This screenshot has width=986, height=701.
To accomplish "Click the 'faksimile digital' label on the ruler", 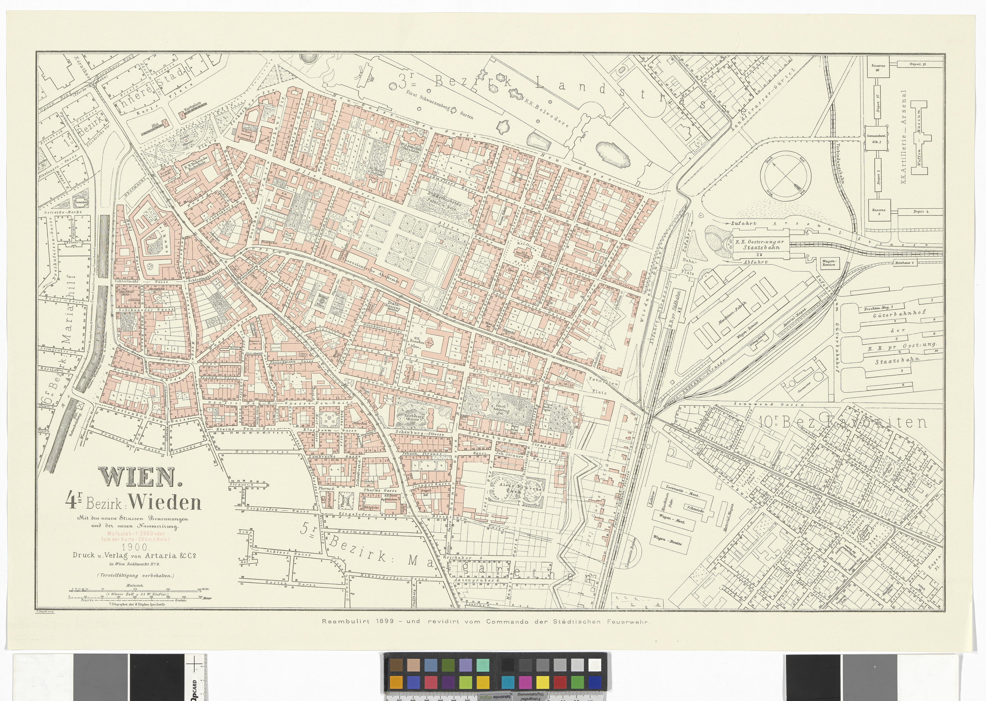I will point(494,697).
